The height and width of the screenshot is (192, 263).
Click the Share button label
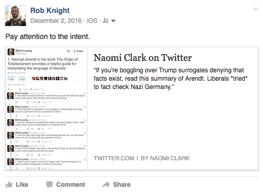pyautogui.click(x=122, y=185)
